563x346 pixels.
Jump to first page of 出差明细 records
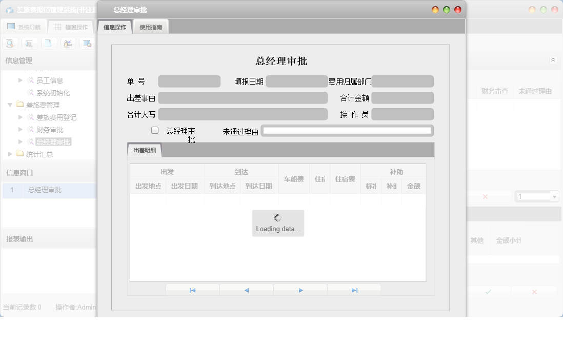(x=192, y=290)
